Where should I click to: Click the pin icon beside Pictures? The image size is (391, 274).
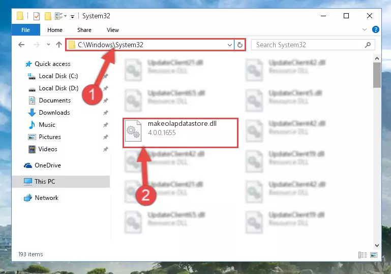point(106,137)
